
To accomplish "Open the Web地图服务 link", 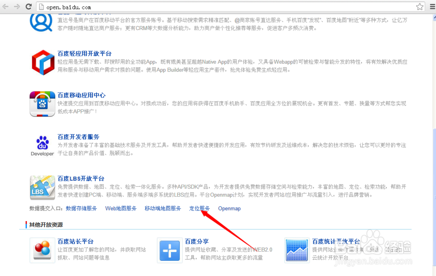I will [x=121, y=208].
